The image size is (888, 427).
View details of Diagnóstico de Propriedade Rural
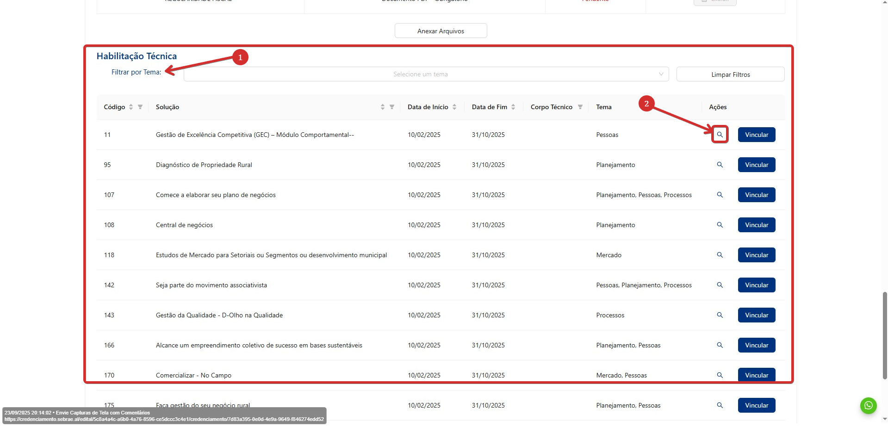tap(720, 165)
